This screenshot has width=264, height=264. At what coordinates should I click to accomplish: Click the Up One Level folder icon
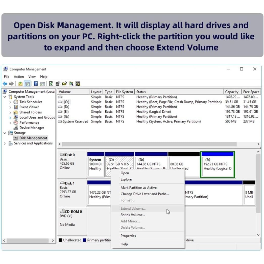point(20,84)
